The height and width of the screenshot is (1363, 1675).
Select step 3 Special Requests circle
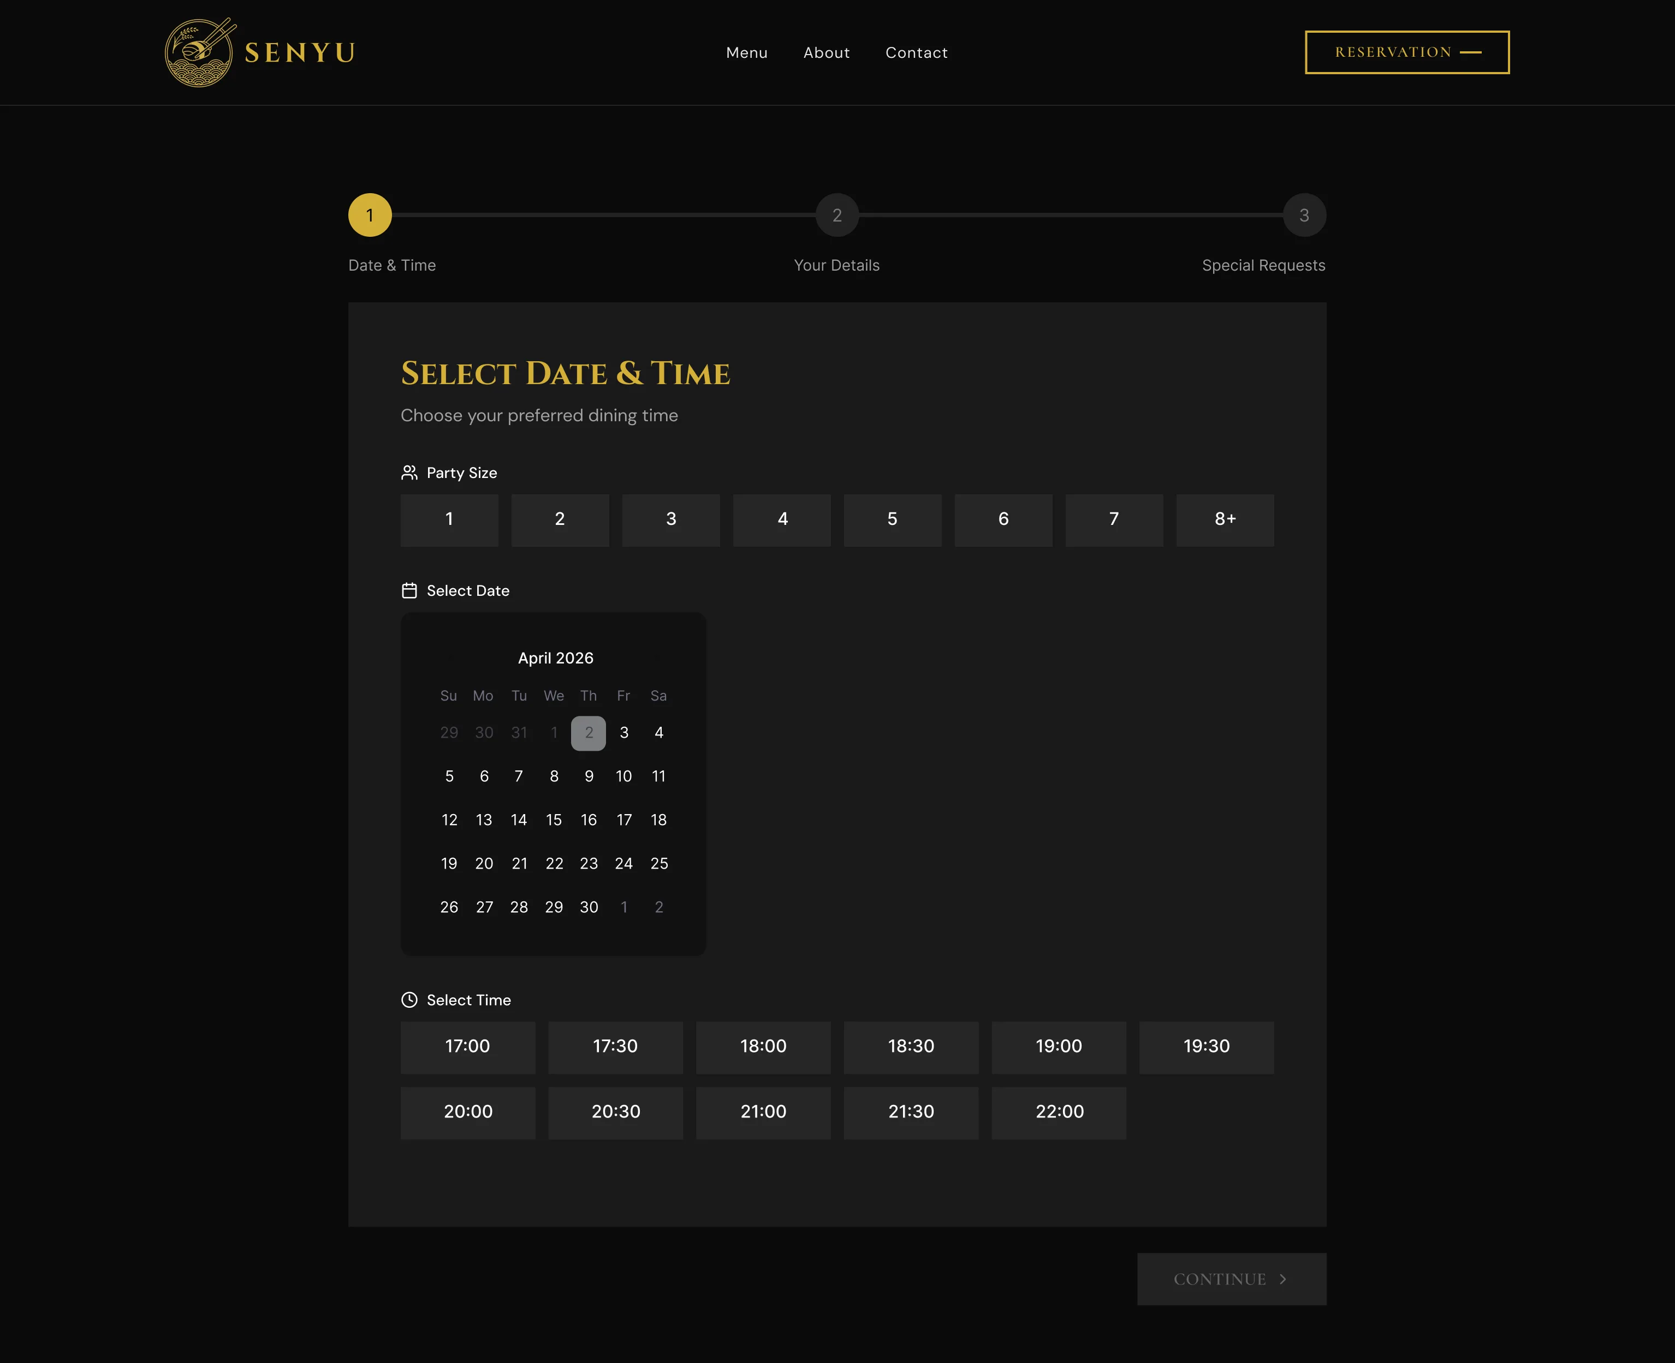click(x=1304, y=215)
